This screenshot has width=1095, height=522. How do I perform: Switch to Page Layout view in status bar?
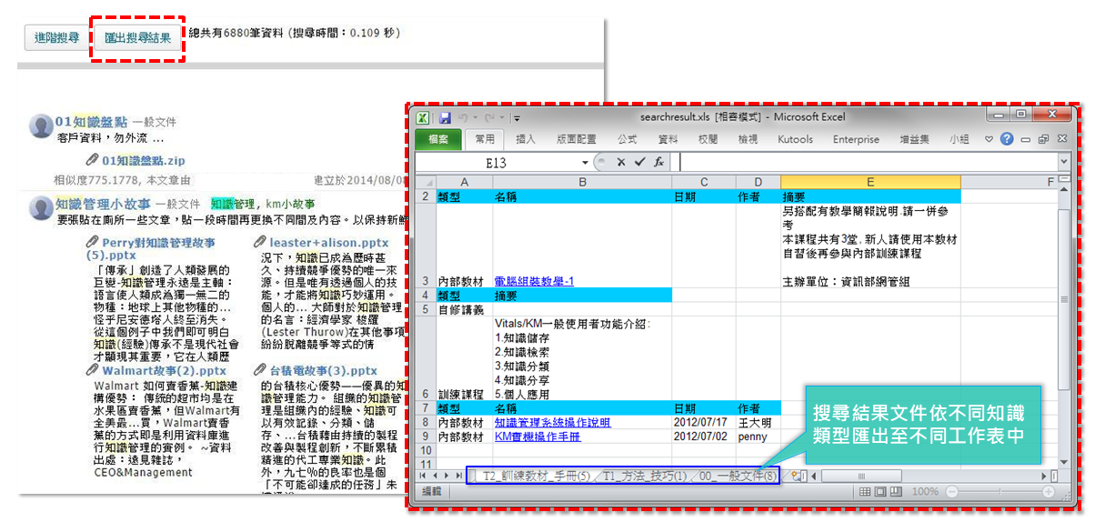click(x=880, y=492)
